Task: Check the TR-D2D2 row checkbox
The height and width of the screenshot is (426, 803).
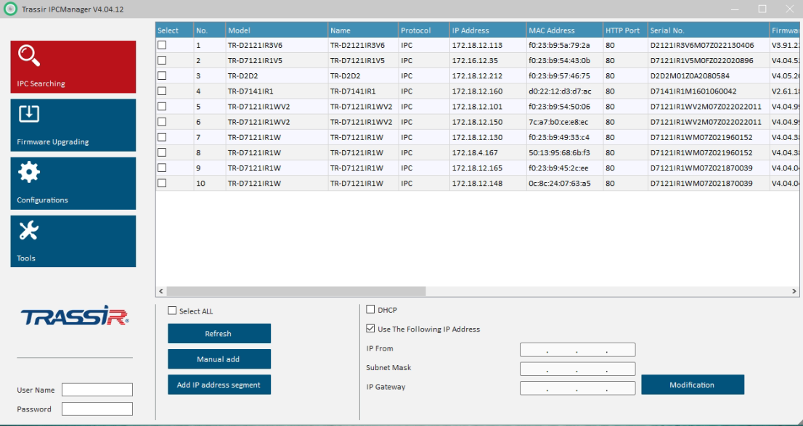Action: point(162,75)
